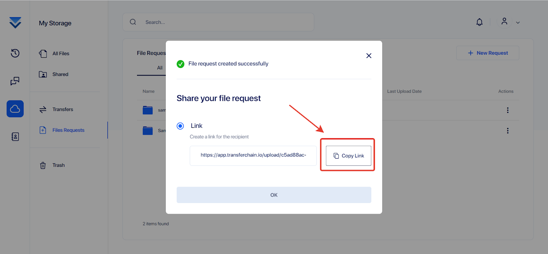This screenshot has width=548, height=254.
Task: Select Files Requests menu item
Action: [x=68, y=130]
